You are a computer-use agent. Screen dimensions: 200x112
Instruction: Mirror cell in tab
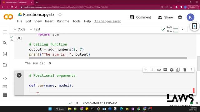[x=178, y=70]
